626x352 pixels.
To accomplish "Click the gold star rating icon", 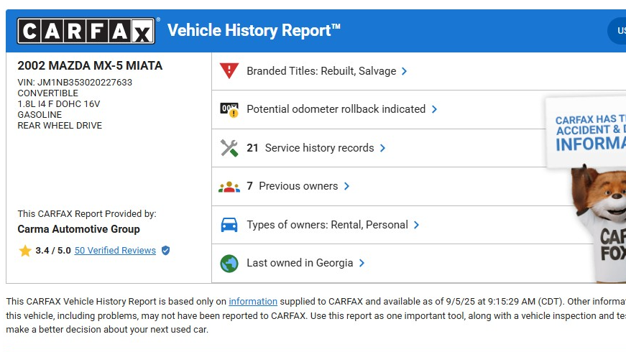I will [25, 251].
